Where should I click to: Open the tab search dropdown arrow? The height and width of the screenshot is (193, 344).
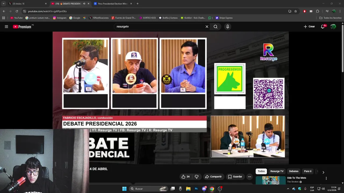click(3, 4)
